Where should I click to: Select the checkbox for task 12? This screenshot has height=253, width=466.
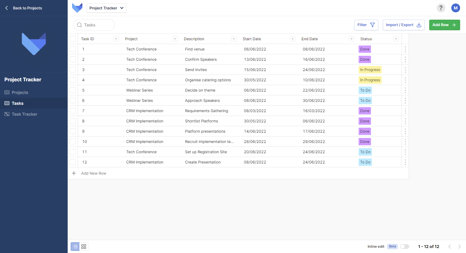[x=73, y=162]
